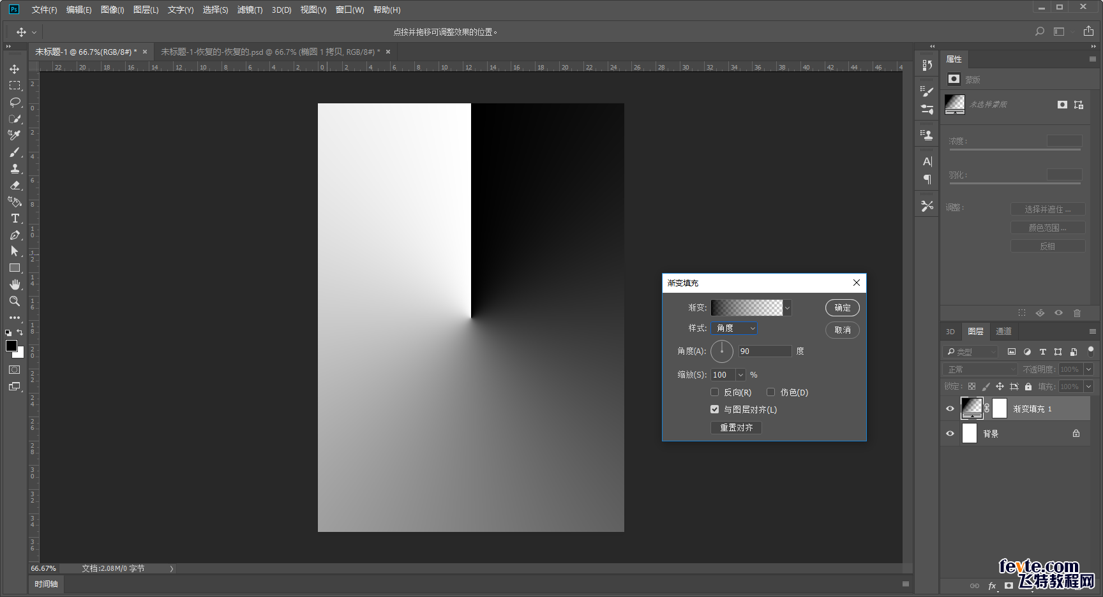Enable the Dither (仿色) checkbox
Screen dimensions: 1103x597
[x=771, y=392]
